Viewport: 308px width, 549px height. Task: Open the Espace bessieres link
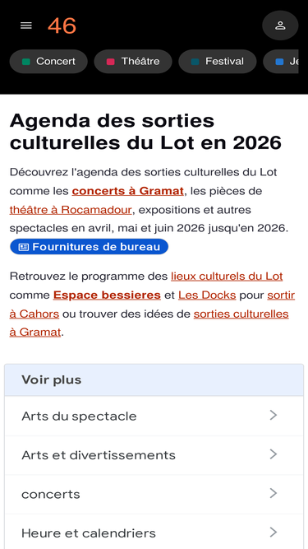coord(107,295)
